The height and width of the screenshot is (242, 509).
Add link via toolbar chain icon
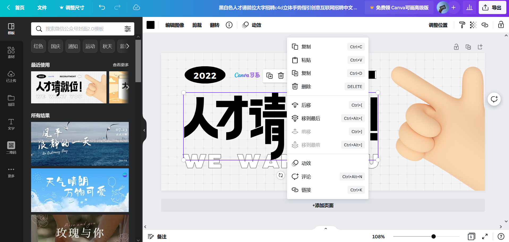pos(485,25)
